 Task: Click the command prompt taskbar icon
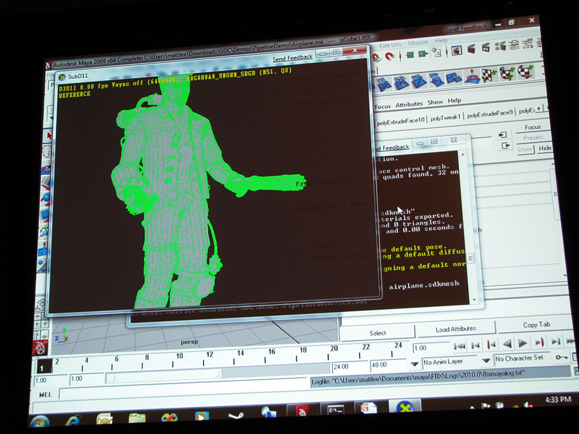point(335,409)
